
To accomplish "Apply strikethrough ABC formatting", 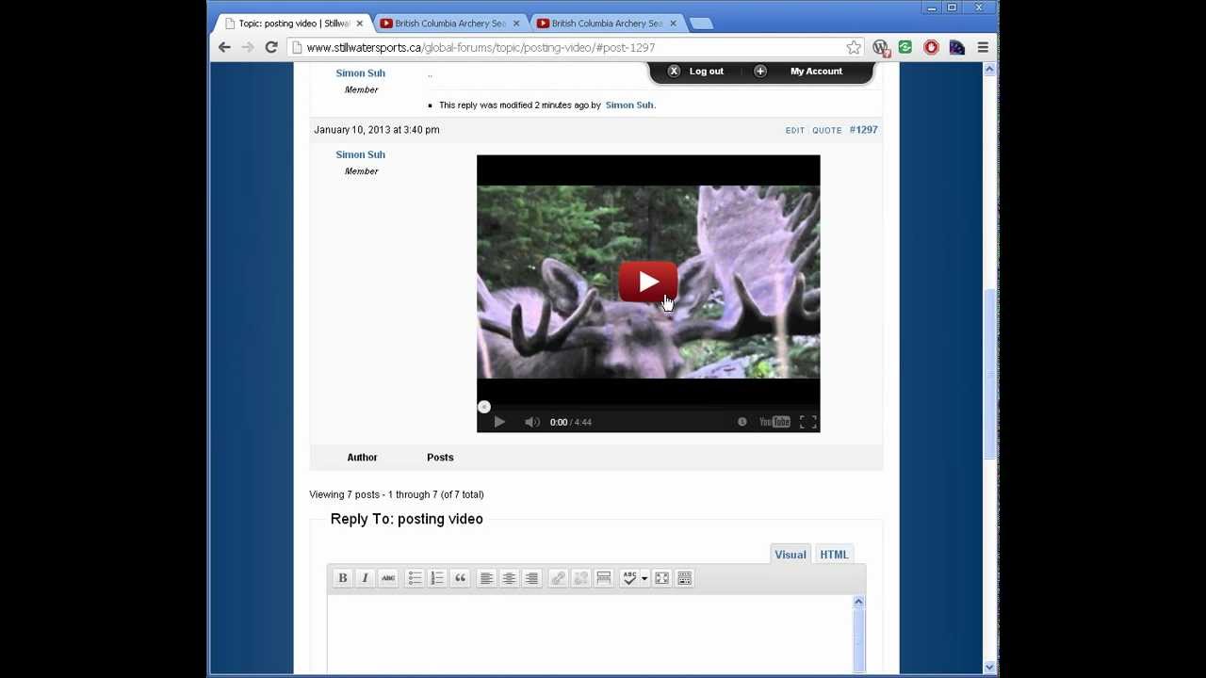I will (x=388, y=578).
